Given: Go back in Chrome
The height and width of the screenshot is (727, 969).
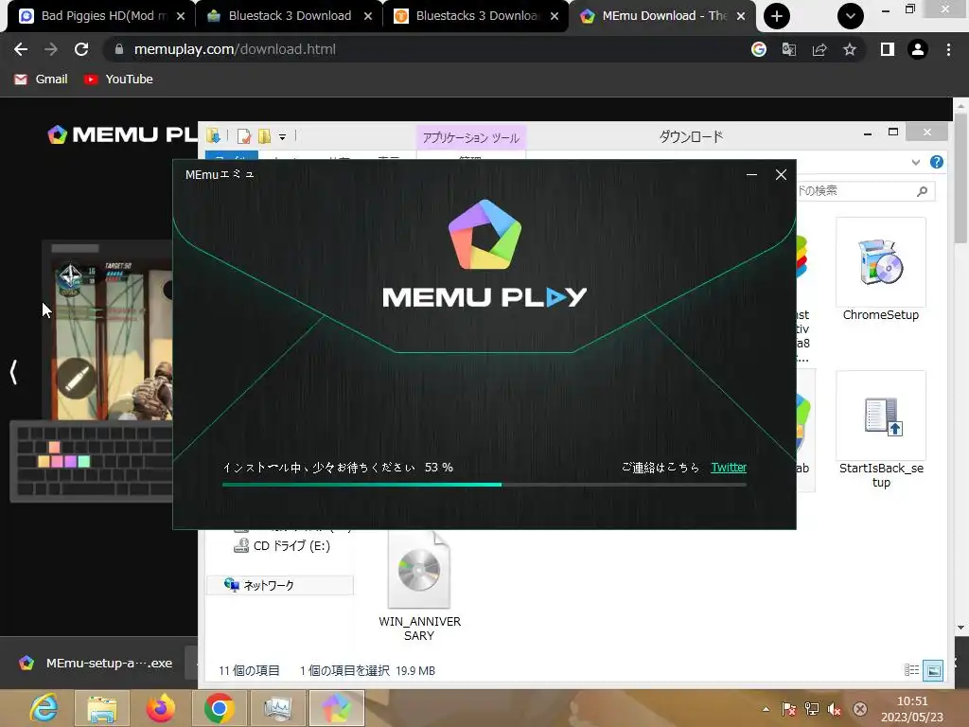Looking at the screenshot, I should click(x=21, y=49).
